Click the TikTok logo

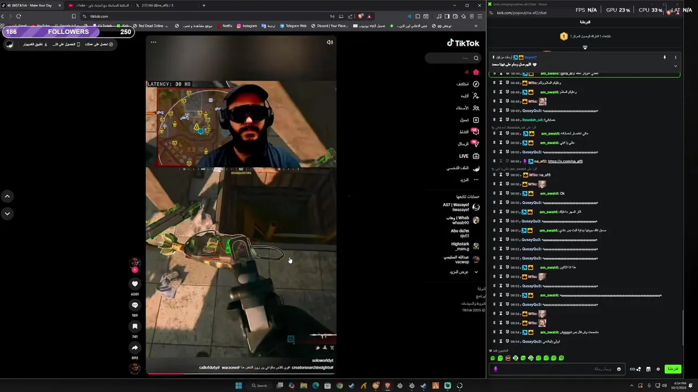[463, 43]
